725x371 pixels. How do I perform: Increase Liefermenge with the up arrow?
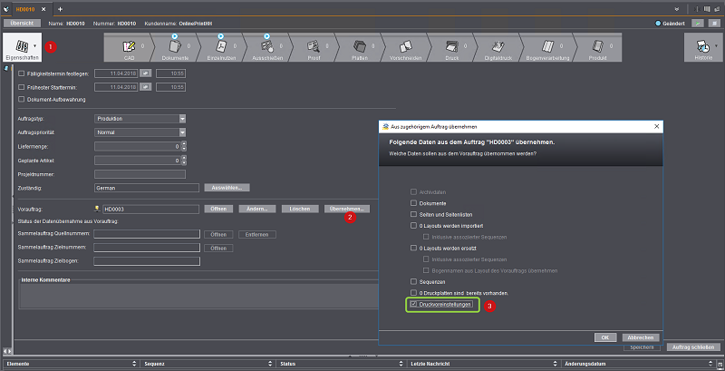(183, 142)
